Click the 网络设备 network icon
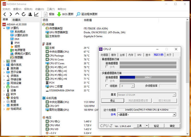Viewport: 191px width, 137px height. pyautogui.click(x=8, y=83)
